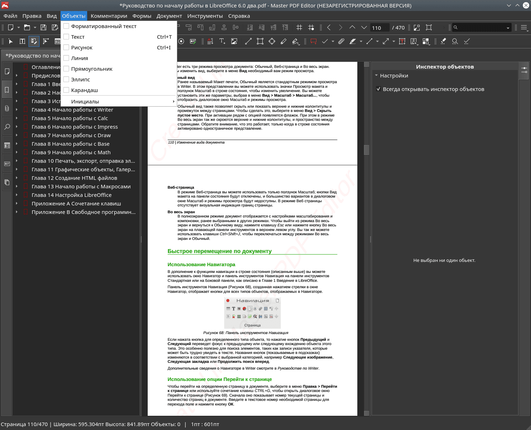Click the fit page icon

pos(429,27)
